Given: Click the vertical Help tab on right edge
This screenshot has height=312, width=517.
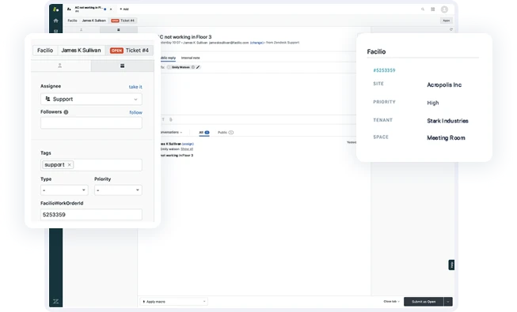Looking at the screenshot, I should [451, 265].
